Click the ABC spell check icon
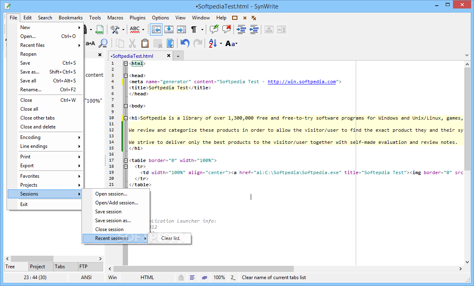The image size is (474, 286). pyautogui.click(x=135, y=29)
